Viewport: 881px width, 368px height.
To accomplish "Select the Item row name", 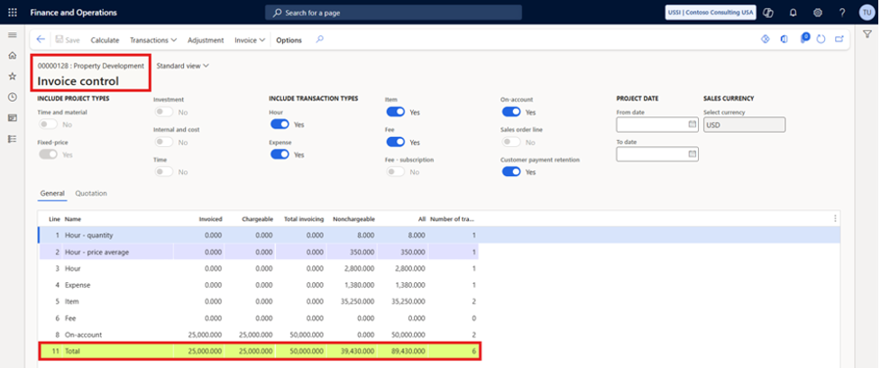I will pos(71,301).
